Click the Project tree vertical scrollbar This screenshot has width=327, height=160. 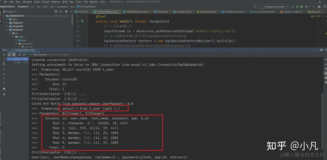point(72,20)
